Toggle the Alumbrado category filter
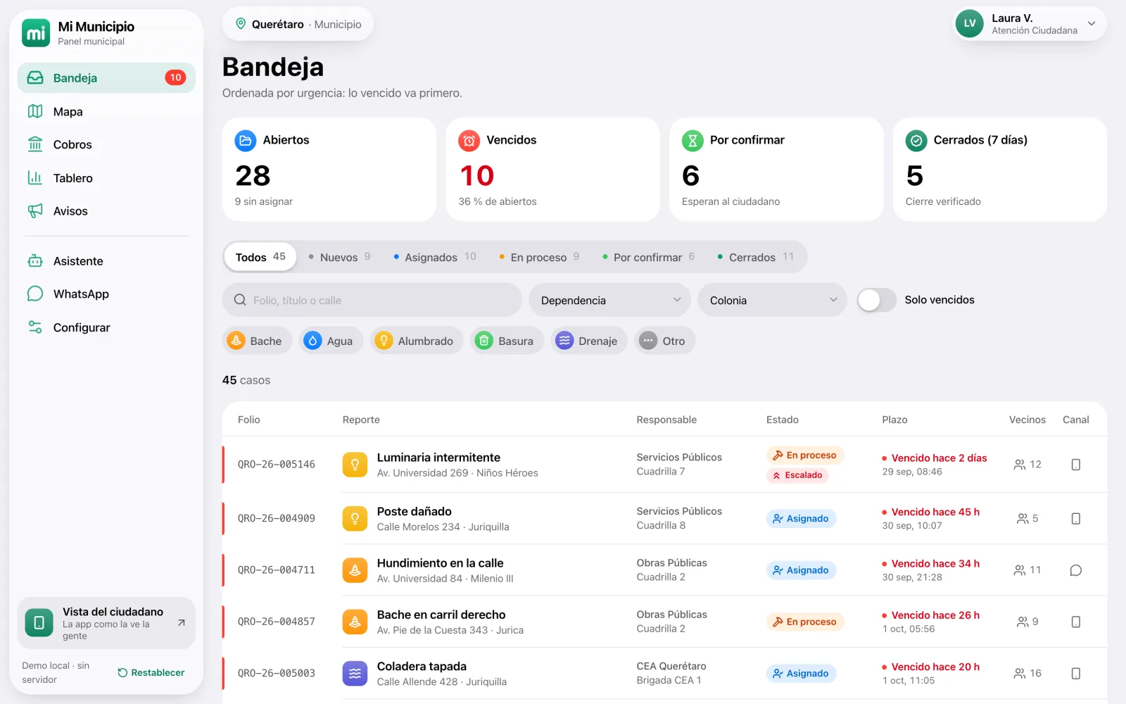 pos(417,341)
